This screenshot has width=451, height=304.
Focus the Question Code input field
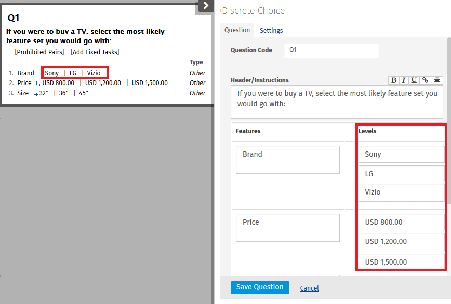click(331, 50)
